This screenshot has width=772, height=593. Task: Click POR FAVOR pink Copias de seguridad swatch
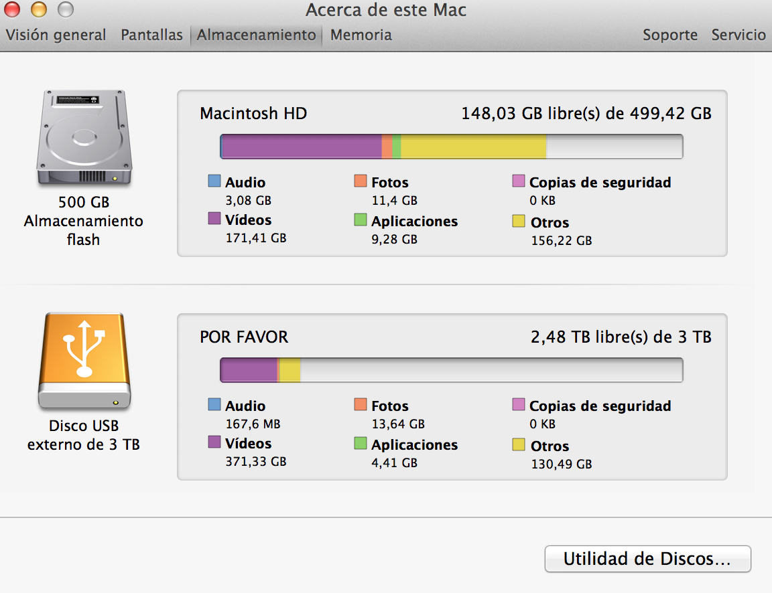click(519, 404)
